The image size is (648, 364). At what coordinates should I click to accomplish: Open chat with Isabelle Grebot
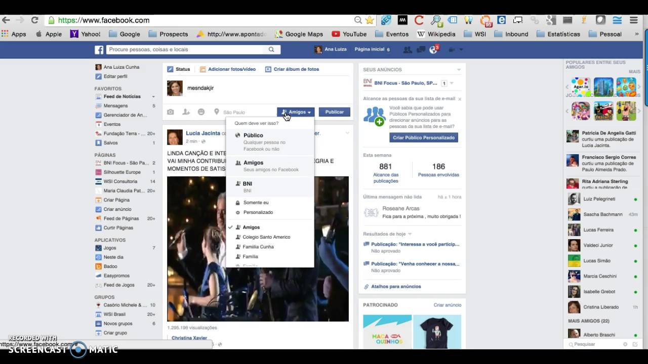602,292
